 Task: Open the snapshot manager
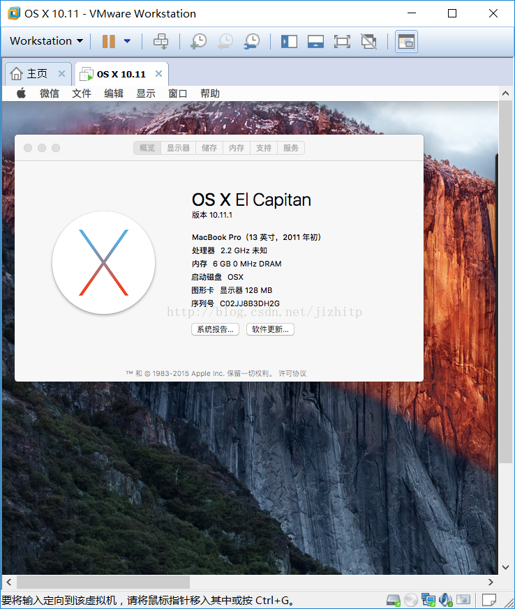[252, 41]
